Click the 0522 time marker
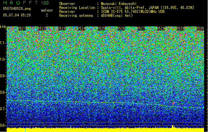 (42, 28)
